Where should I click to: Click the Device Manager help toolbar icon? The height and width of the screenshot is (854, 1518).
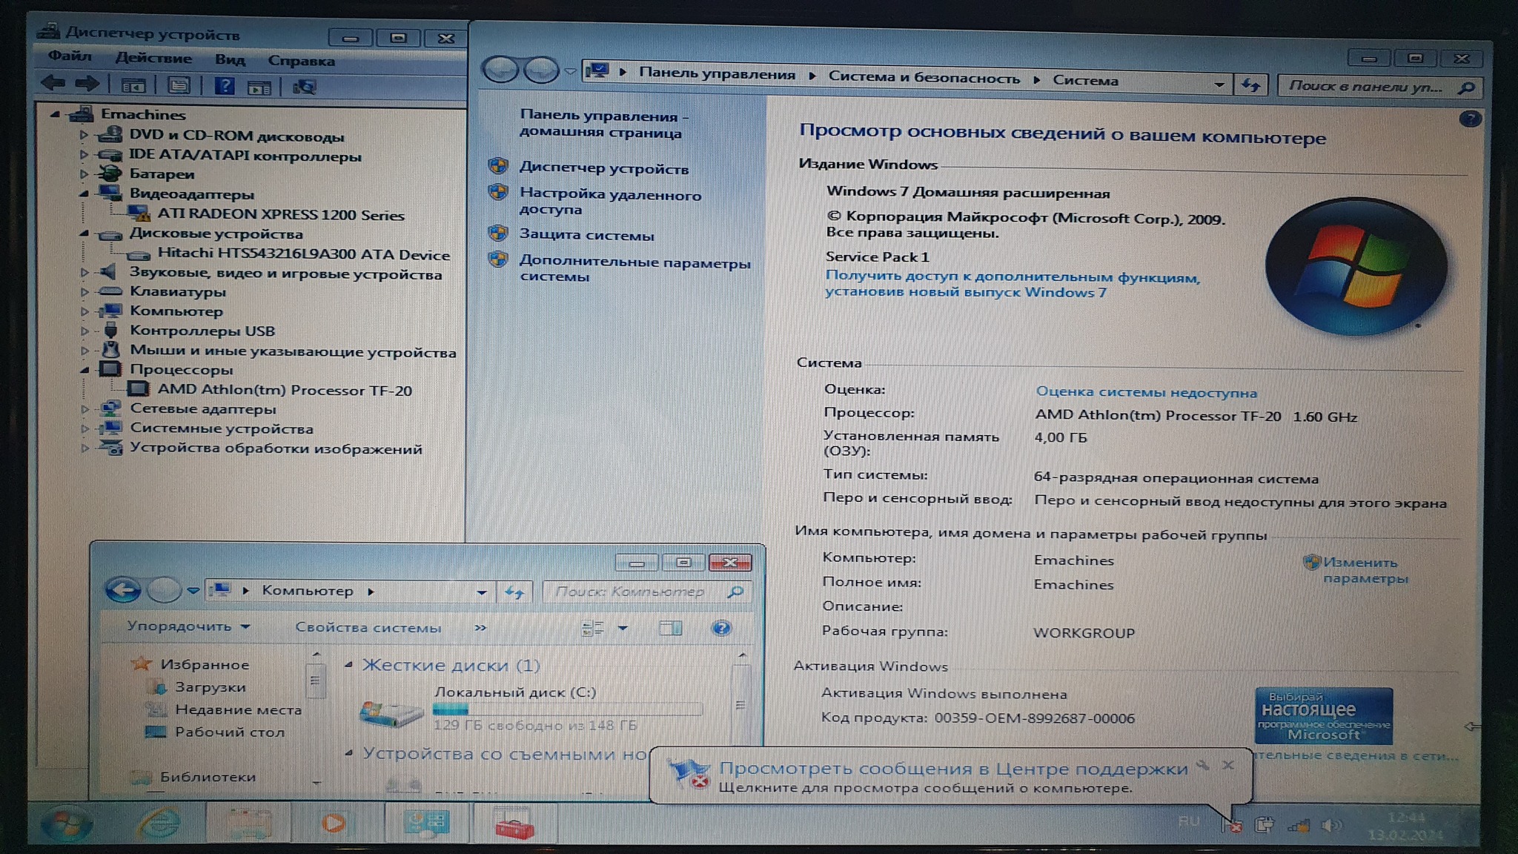tap(224, 86)
